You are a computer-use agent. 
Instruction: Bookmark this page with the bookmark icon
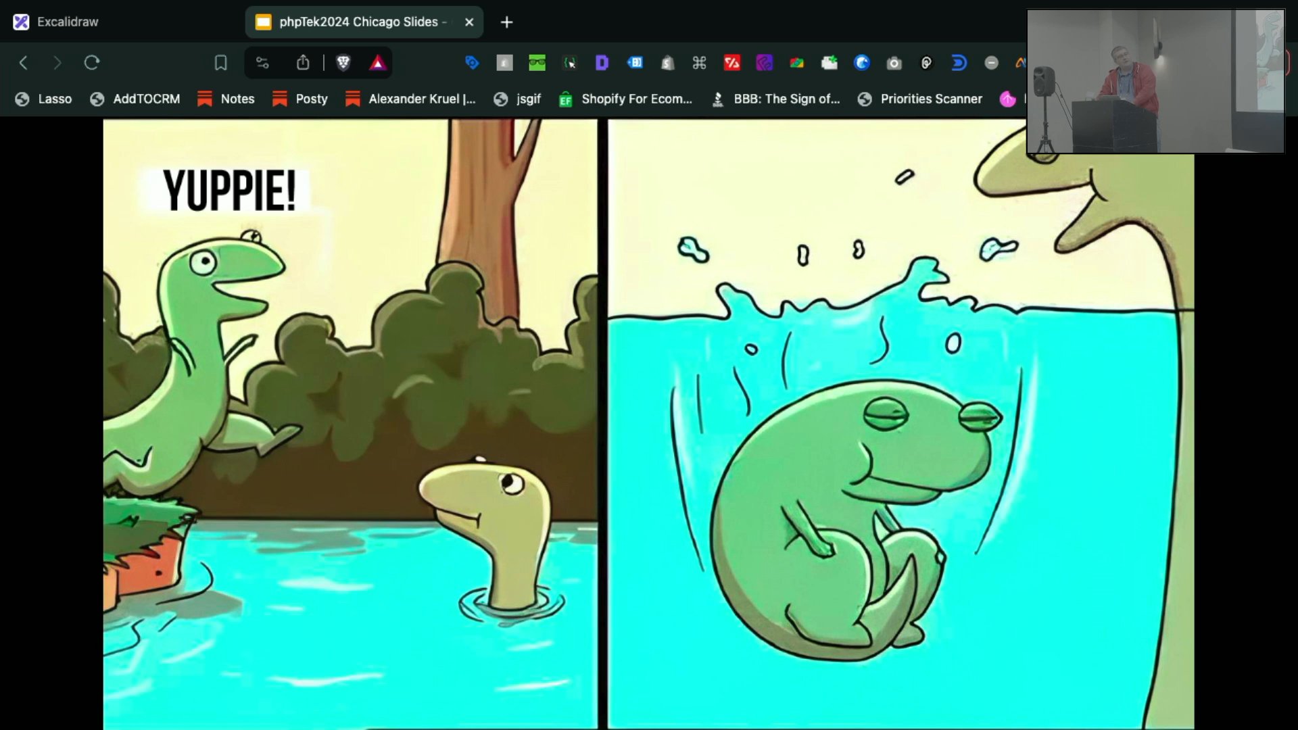tap(220, 63)
